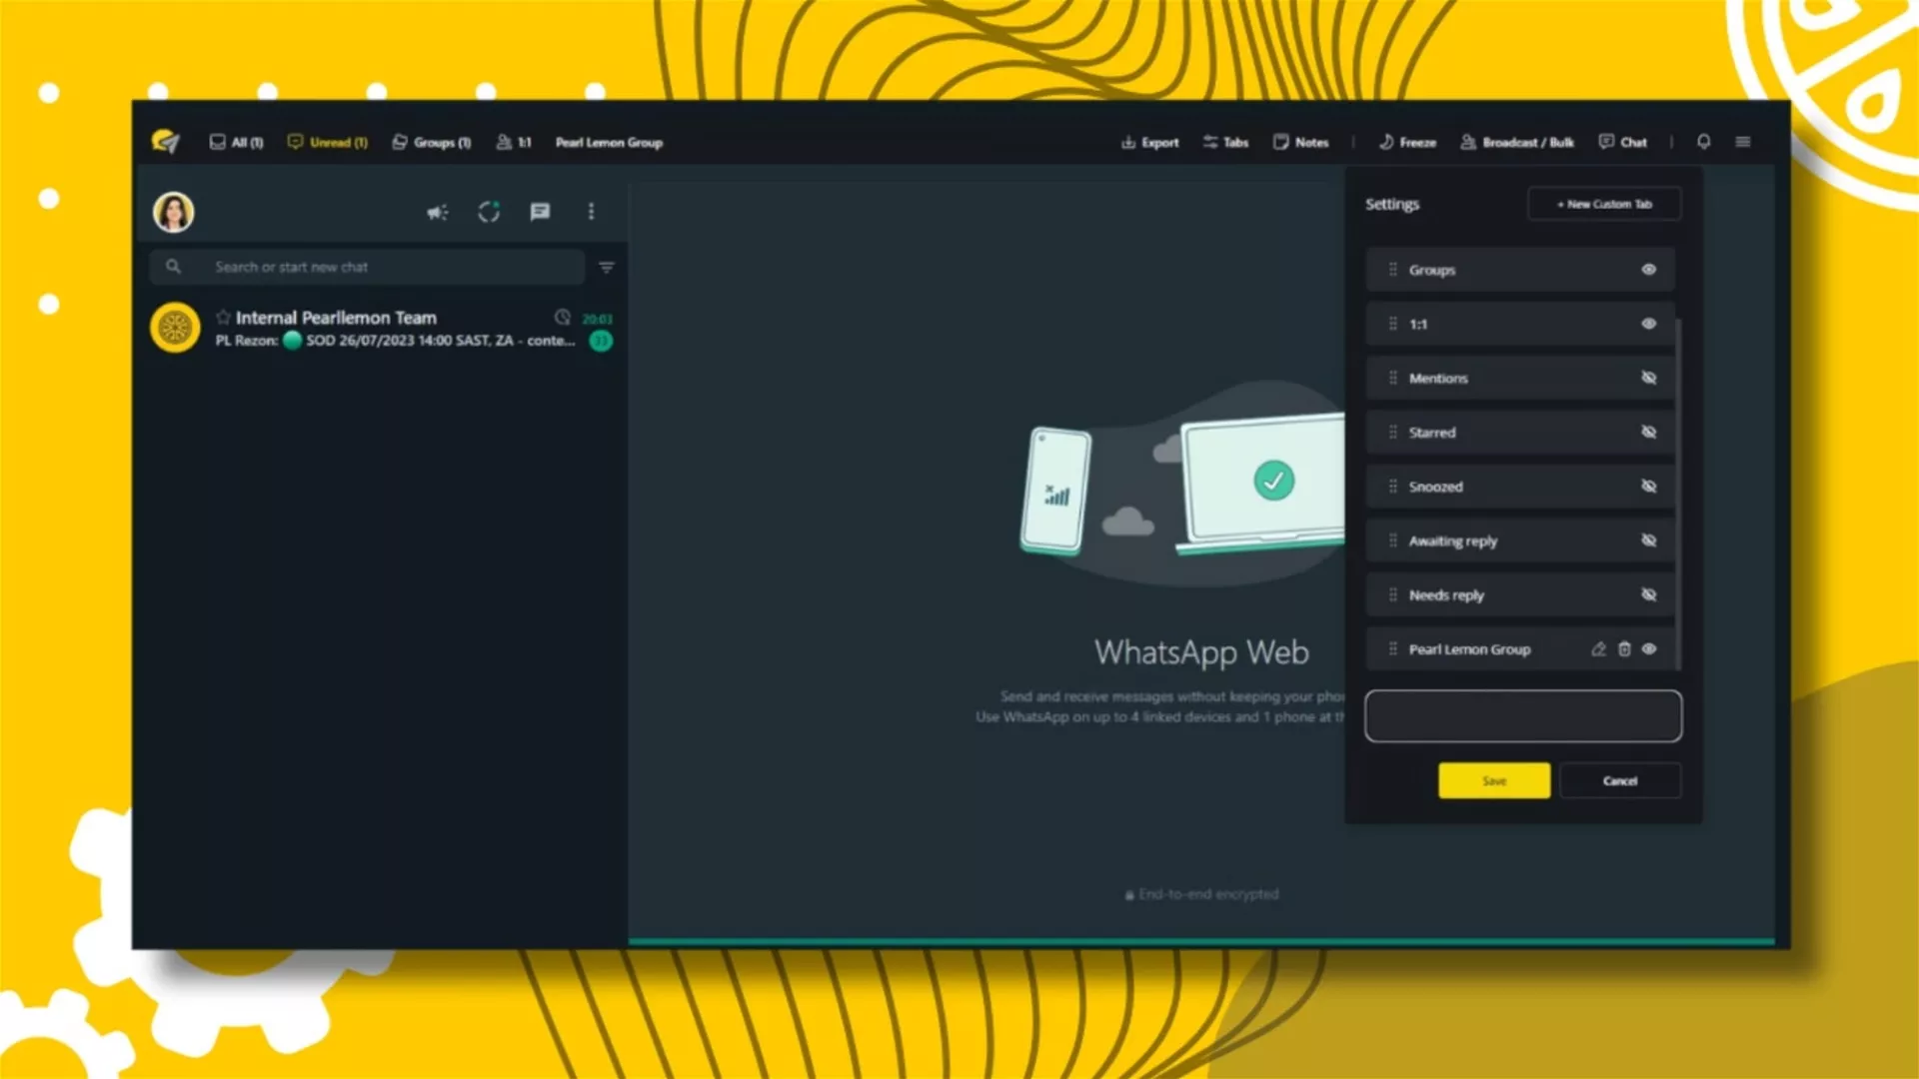The width and height of the screenshot is (1919, 1079).
Task: Open the status ring icon
Action: pyautogui.click(x=489, y=212)
